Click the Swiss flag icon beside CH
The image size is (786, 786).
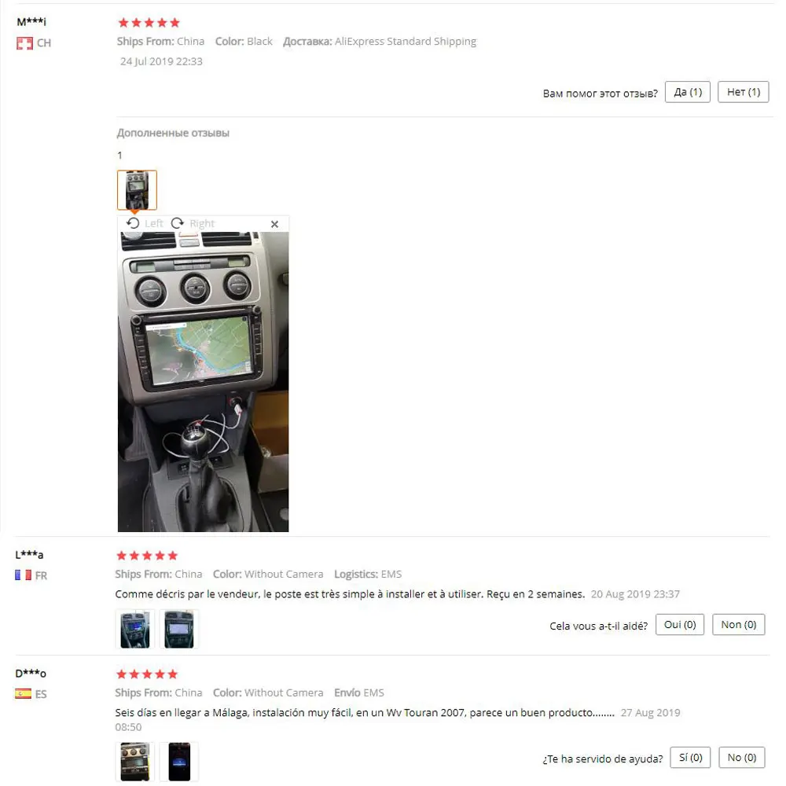click(24, 43)
